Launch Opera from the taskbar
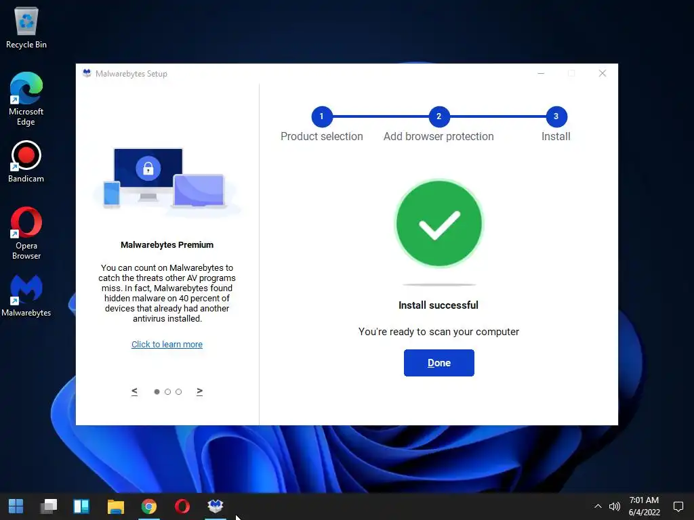694x520 pixels. pyautogui.click(x=182, y=506)
